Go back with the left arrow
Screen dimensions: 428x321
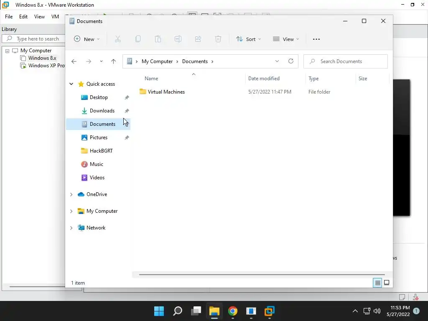pos(74,61)
